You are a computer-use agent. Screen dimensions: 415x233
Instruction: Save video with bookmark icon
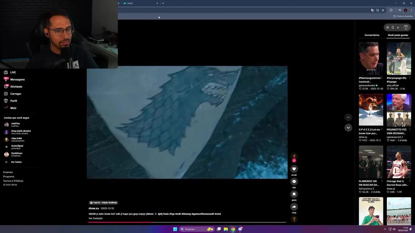click(x=294, y=194)
